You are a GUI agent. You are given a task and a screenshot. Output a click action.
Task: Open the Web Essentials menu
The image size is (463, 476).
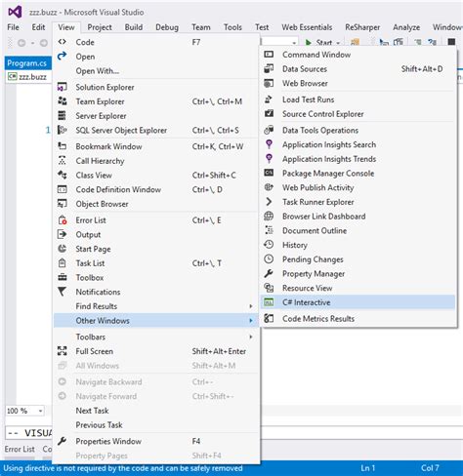point(307,27)
